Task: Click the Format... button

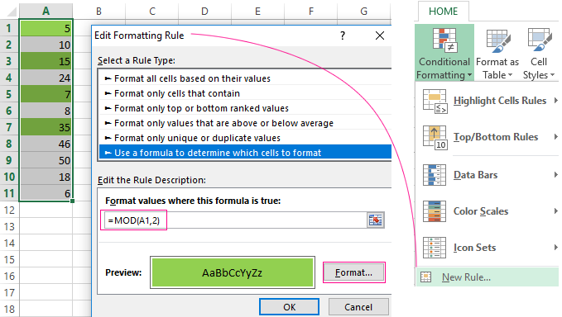Action: coord(353,272)
